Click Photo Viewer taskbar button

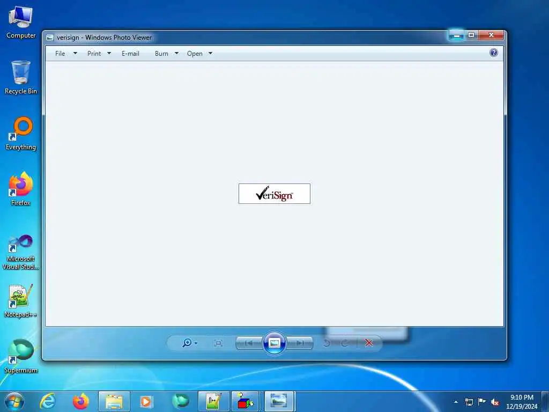279,401
